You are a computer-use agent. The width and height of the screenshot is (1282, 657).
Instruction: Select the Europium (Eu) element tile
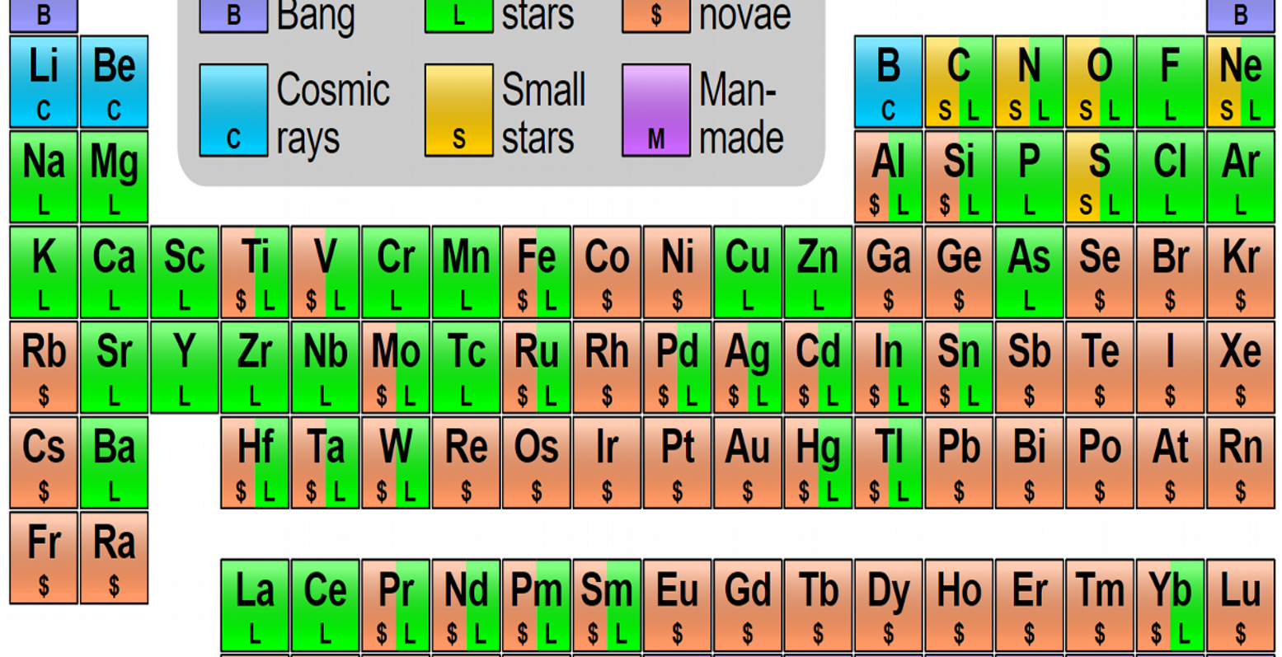click(678, 606)
